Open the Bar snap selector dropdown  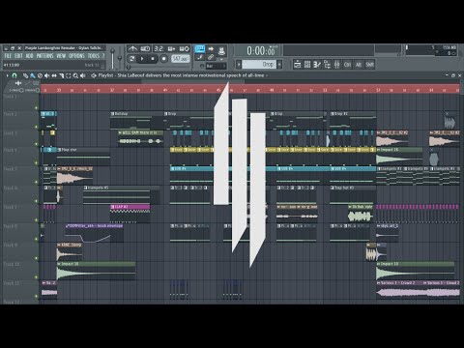point(216,66)
